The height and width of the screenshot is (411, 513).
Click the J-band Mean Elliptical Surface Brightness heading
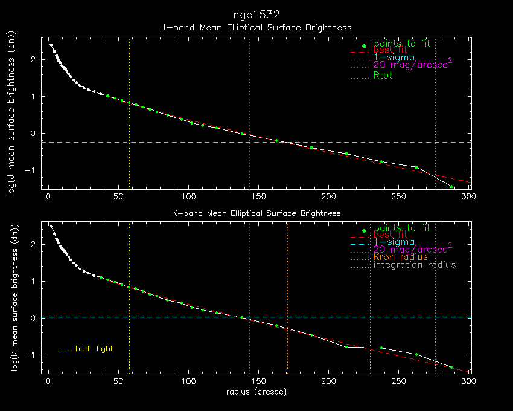[256, 27]
